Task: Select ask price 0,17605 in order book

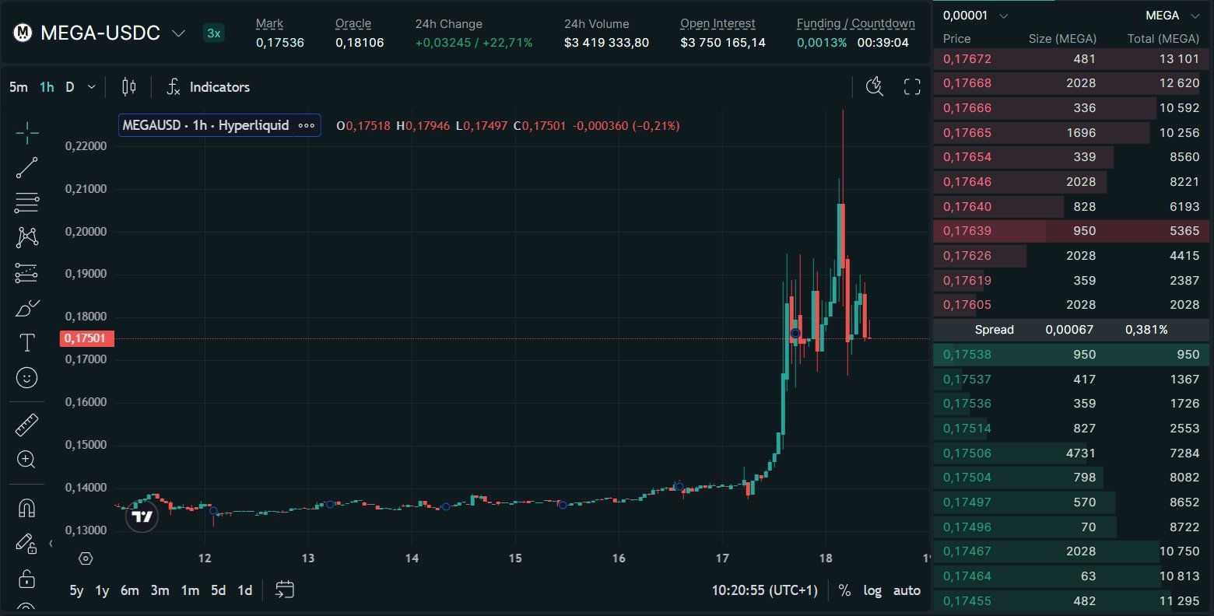Action: [x=967, y=305]
